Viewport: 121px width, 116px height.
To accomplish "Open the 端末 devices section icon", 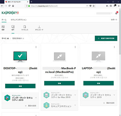I will (x=13, y=28).
